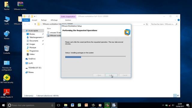Show hidden system tray icons
The height and width of the screenshot is (108, 192).
tap(163, 105)
